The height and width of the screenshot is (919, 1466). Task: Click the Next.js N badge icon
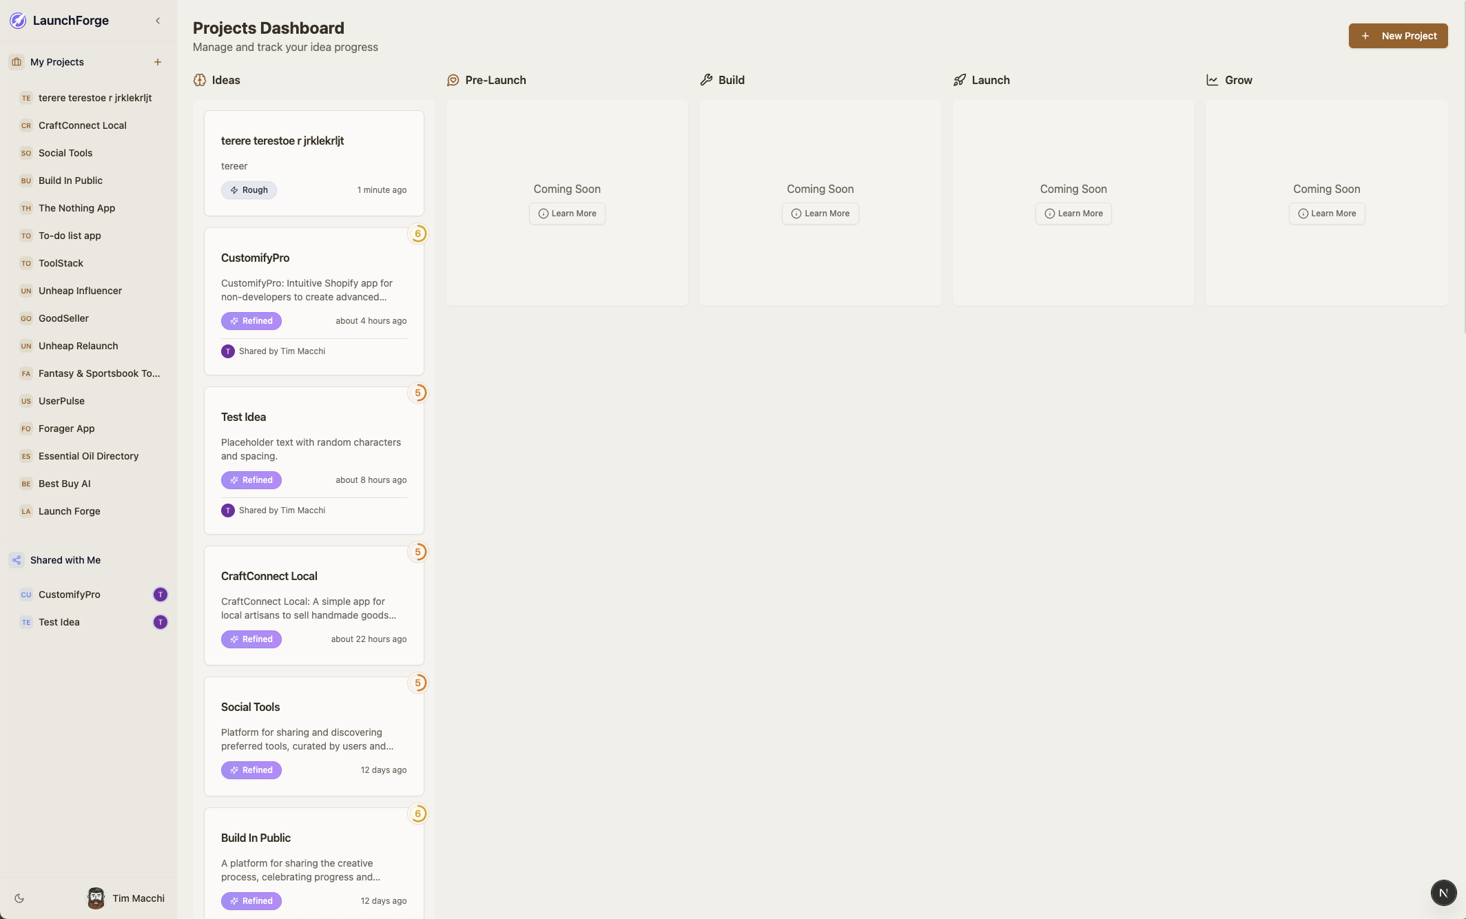click(x=1443, y=893)
